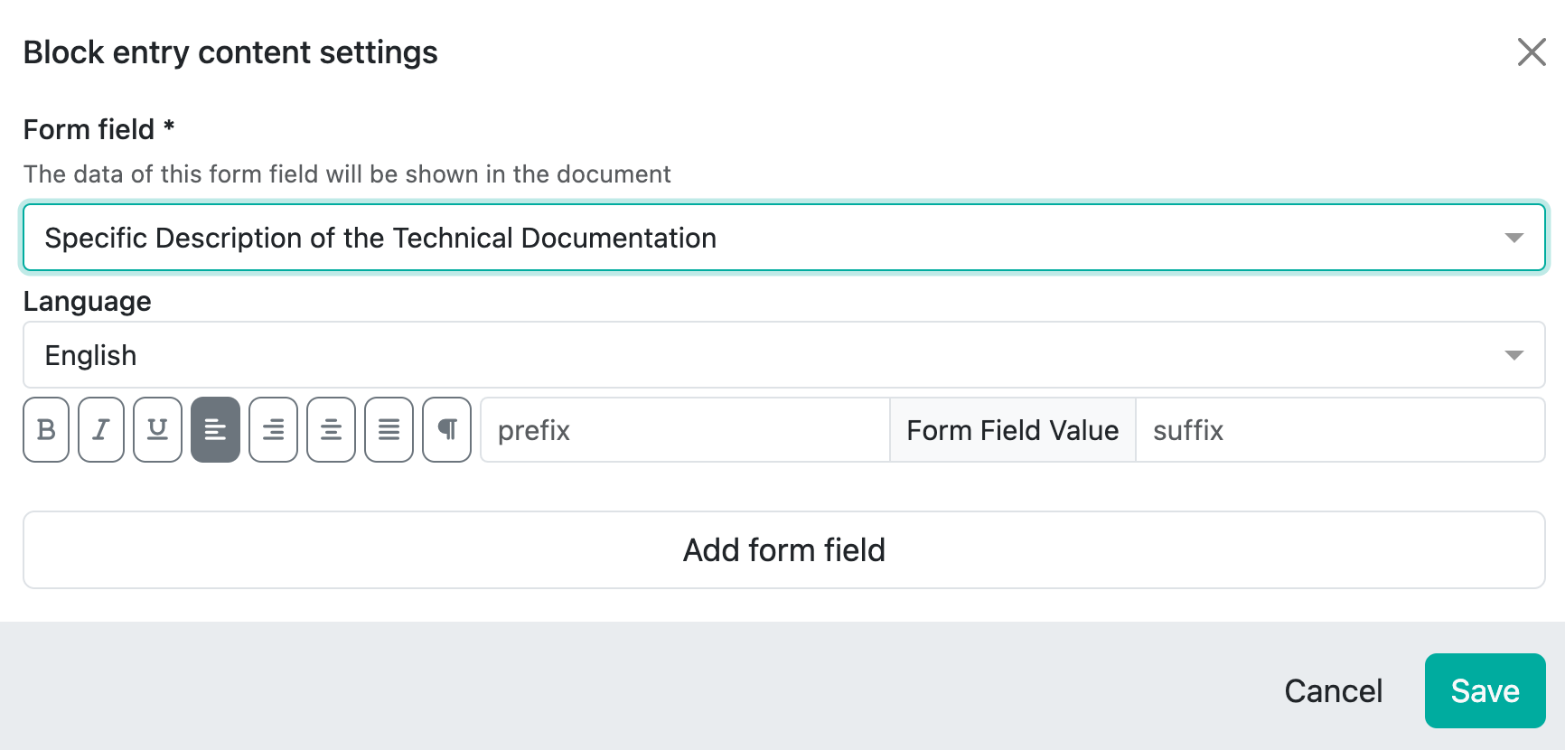Open the Form field dropdown

784,238
